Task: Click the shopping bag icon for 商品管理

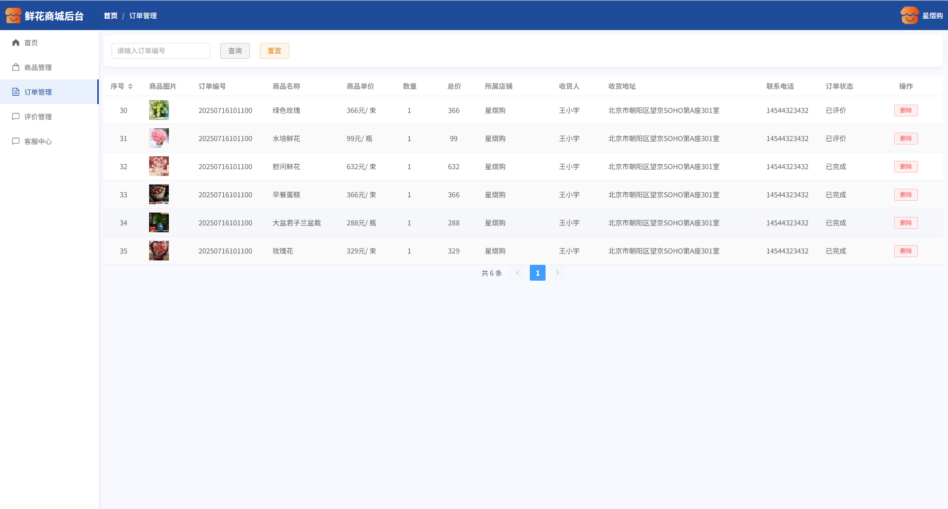Action: 16,68
